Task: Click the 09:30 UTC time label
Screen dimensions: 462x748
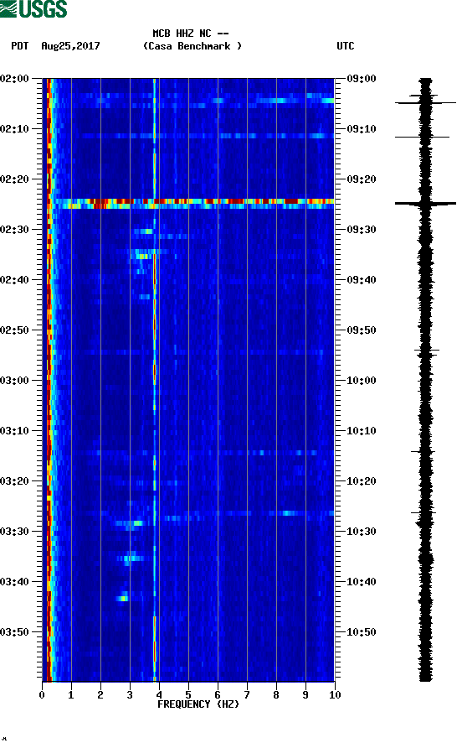Action: [362, 230]
